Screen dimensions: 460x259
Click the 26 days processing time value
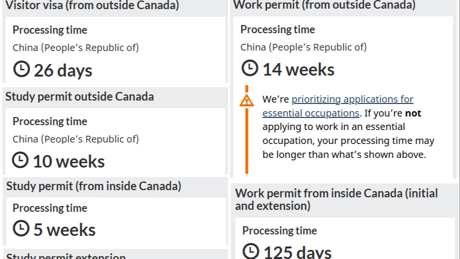[x=63, y=71]
